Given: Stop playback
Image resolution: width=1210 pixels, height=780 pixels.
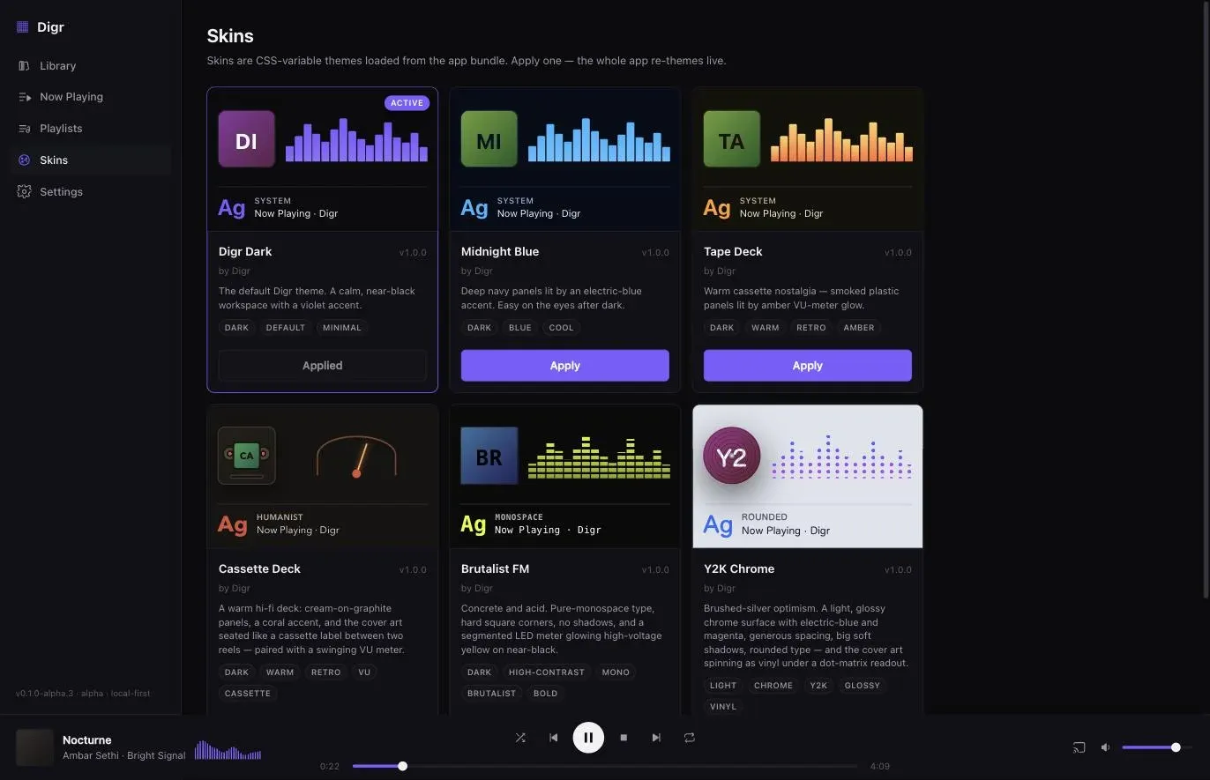Looking at the screenshot, I should click(624, 738).
